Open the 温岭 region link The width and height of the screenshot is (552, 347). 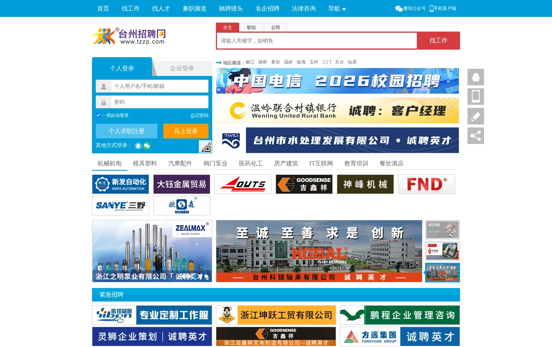[288, 62]
